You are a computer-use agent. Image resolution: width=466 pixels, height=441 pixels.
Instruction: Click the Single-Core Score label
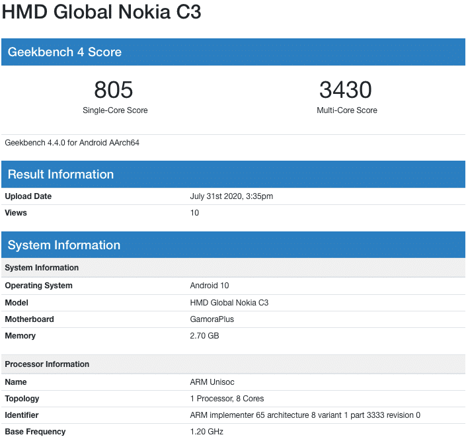click(x=115, y=110)
